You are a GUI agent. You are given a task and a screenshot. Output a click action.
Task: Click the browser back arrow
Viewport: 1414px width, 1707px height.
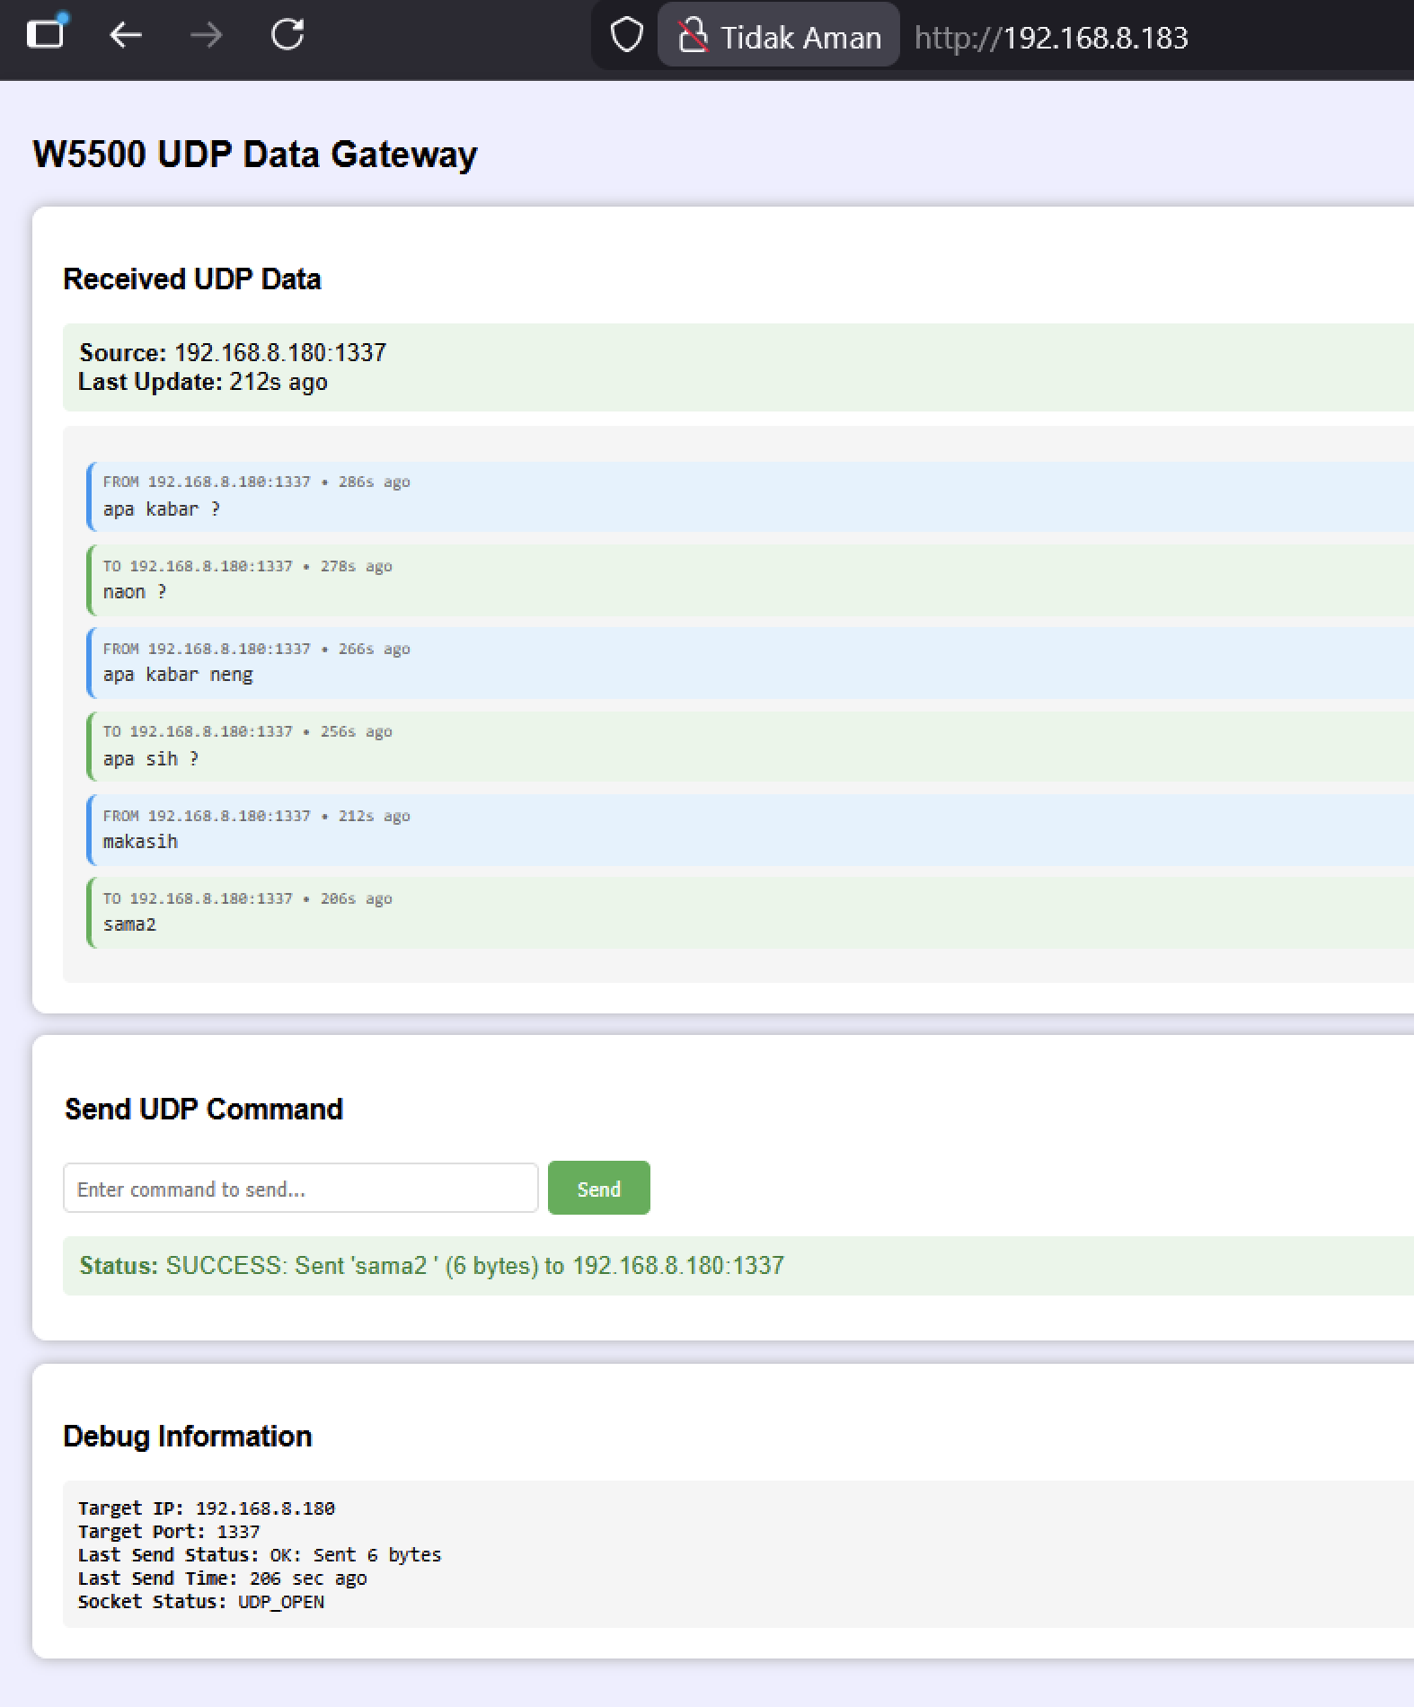click(126, 36)
